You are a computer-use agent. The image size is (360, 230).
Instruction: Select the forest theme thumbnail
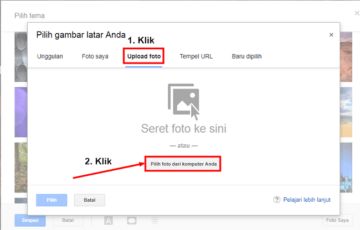click(x=21, y=168)
